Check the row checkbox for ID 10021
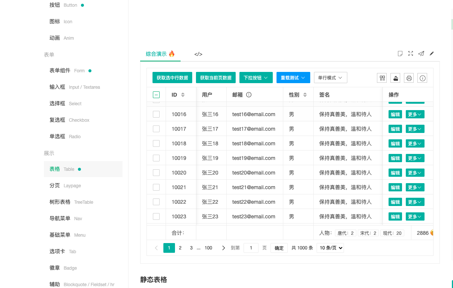 pos(156,187)
